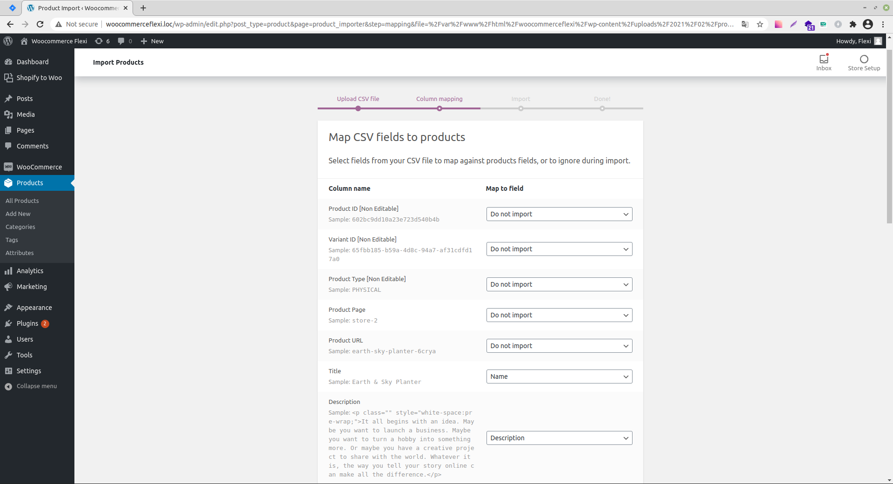Click the Sample: PHYSICAL text

coord(354,290)
